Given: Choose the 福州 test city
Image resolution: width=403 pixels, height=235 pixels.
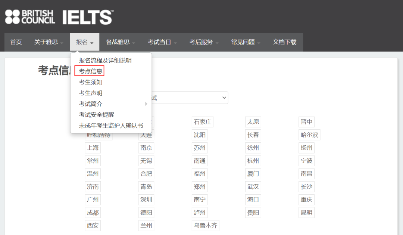Looking at the screenshot, I should [199, 174].
